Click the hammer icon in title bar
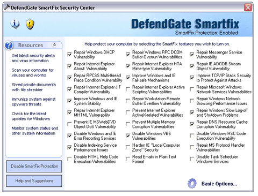The width and height of the screenshot is (258, 196). pyautogui.click(x=7, y=7)
